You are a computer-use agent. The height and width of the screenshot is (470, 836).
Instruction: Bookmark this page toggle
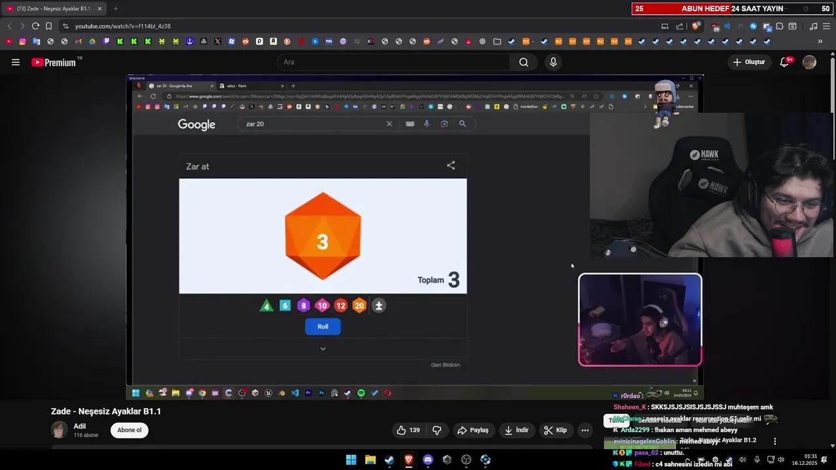point(48,26)
